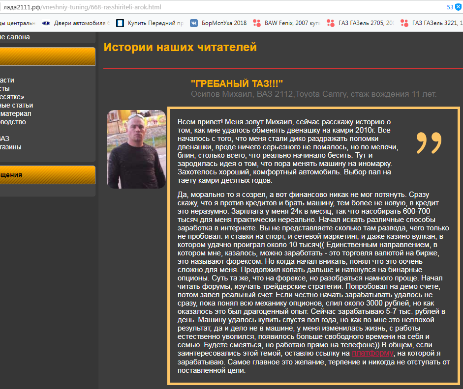The image size is (463, 389).
Task: Click the page icon of "Купить Передний" bookmark
Action: click(x=120, y=23)
